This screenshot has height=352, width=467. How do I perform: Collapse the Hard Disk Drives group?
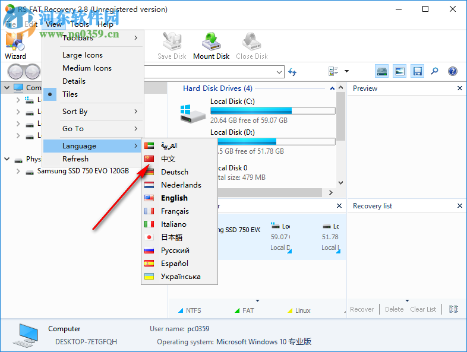332,88
